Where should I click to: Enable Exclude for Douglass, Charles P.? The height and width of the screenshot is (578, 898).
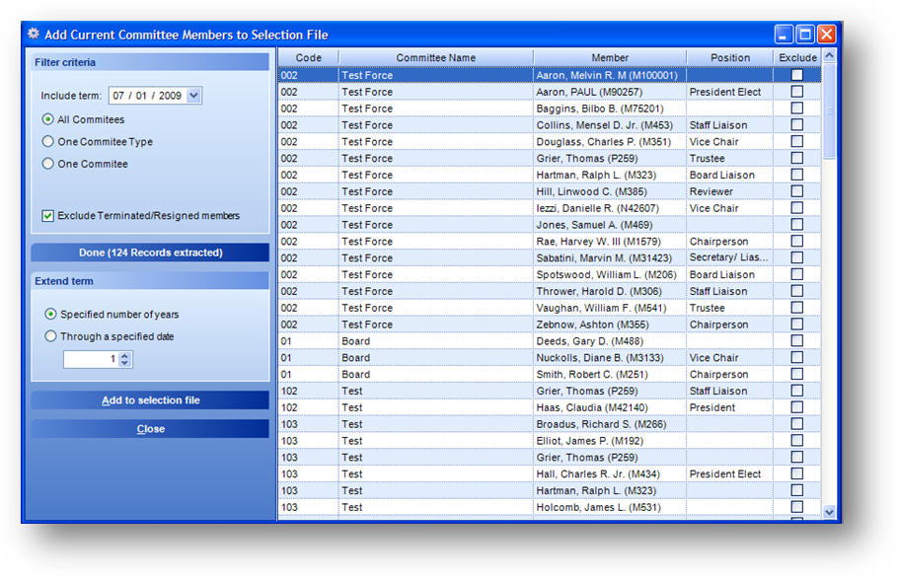click(796, 141)
